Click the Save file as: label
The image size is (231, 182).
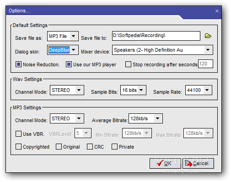coord(29,38)
